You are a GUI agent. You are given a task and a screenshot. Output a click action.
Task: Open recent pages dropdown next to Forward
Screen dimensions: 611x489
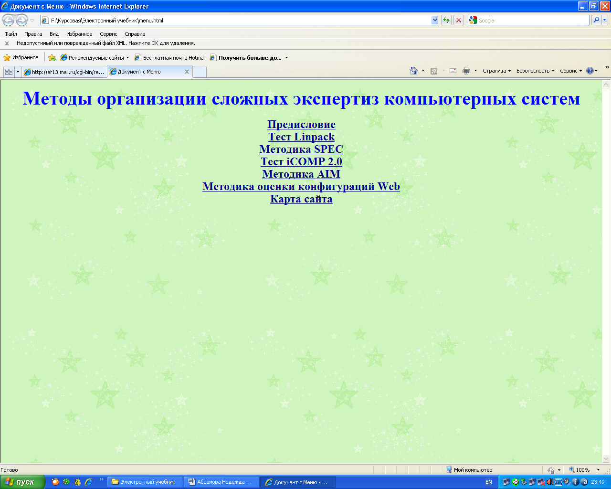pyautogui.click(x=32, y=21)
